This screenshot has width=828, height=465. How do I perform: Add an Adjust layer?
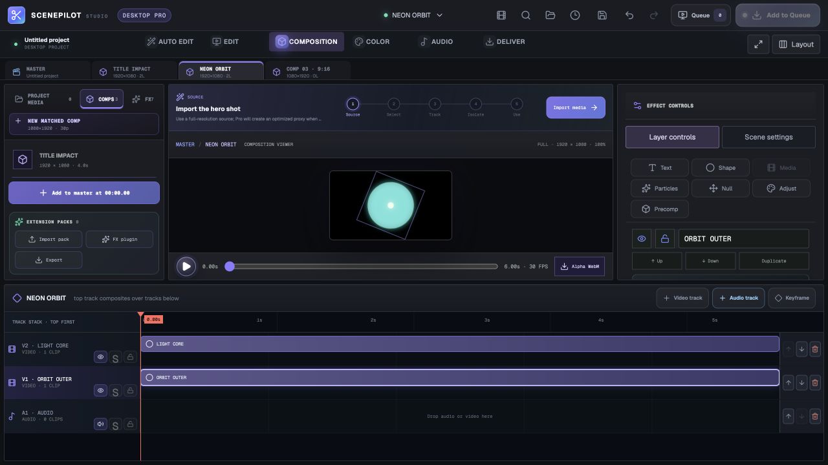point(781,188)
